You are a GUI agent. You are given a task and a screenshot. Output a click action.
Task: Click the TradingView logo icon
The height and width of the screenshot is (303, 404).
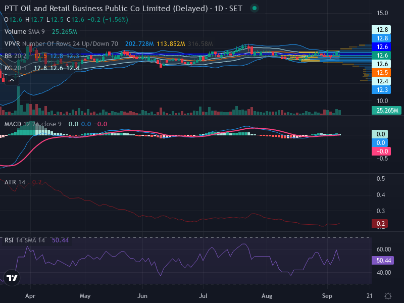coord(12,278)
